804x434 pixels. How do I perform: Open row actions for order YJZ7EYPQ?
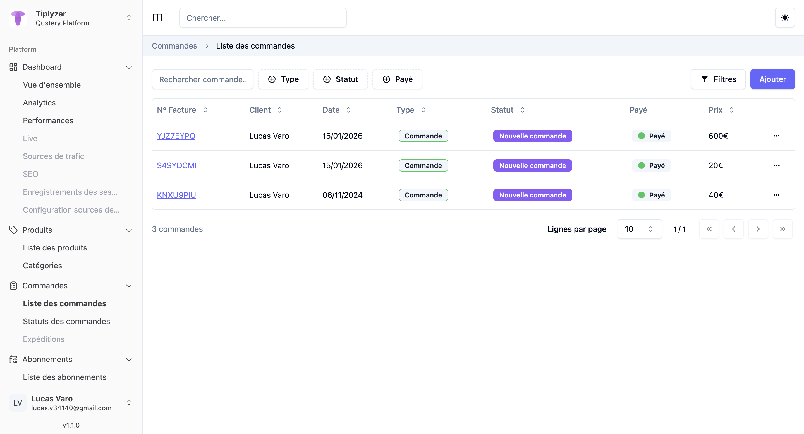pos(776,136)
